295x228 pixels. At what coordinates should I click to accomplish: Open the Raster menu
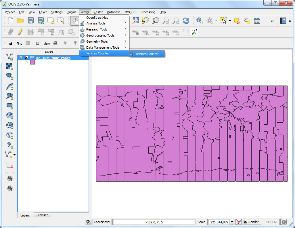pos(98,12)
